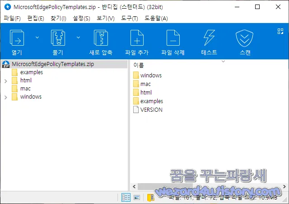The image size is (289, 204).
Task: Click toolbar layout grid icon at top right
Action: click(280, 31)
